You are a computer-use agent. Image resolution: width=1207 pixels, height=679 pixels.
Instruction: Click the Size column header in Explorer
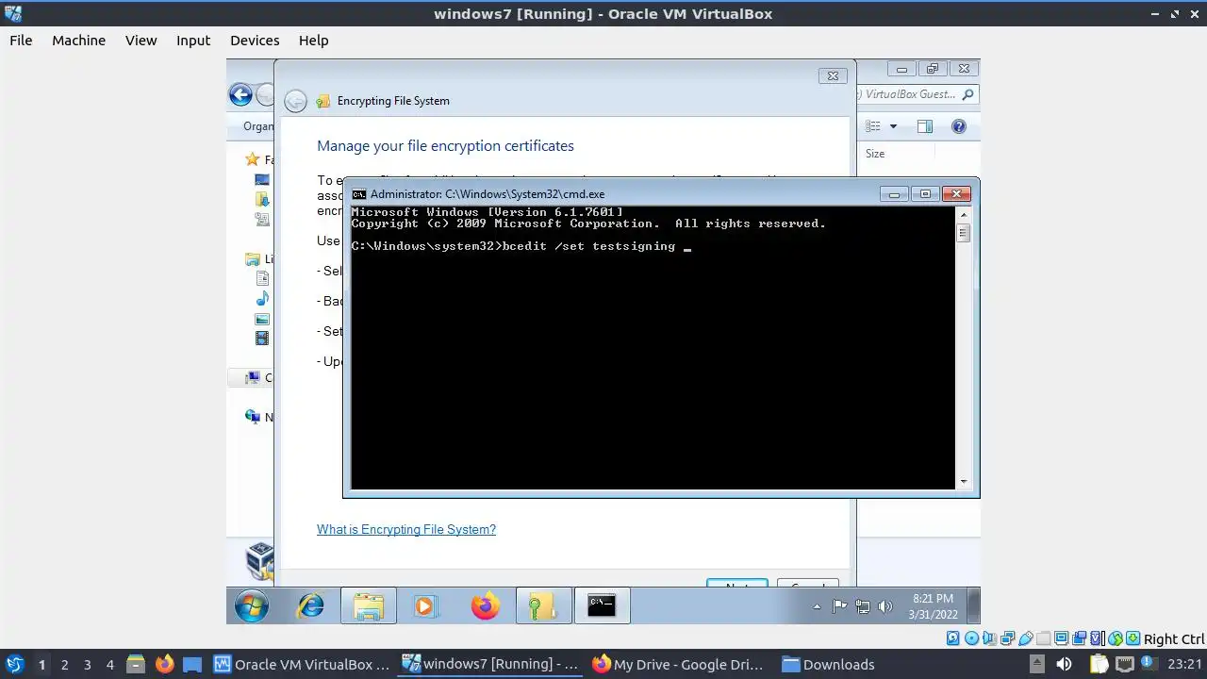click(875, 154)
